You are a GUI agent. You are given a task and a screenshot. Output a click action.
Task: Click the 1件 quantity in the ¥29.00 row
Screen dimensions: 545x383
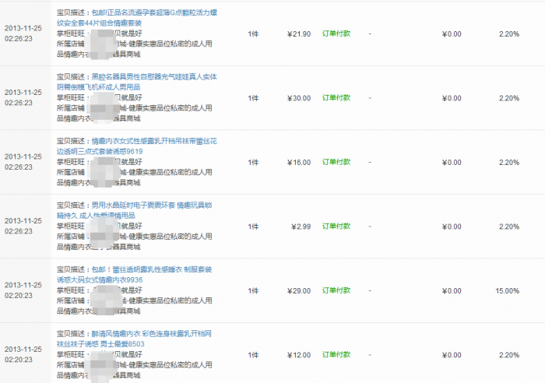pos(253,291)
